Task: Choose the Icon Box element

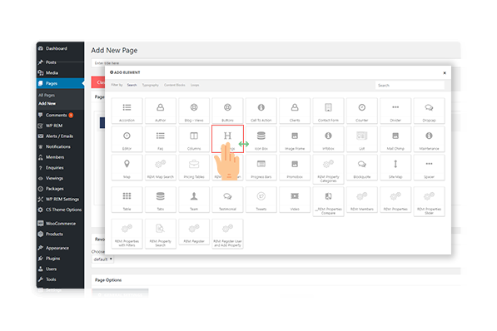Action: coord(261,139)
